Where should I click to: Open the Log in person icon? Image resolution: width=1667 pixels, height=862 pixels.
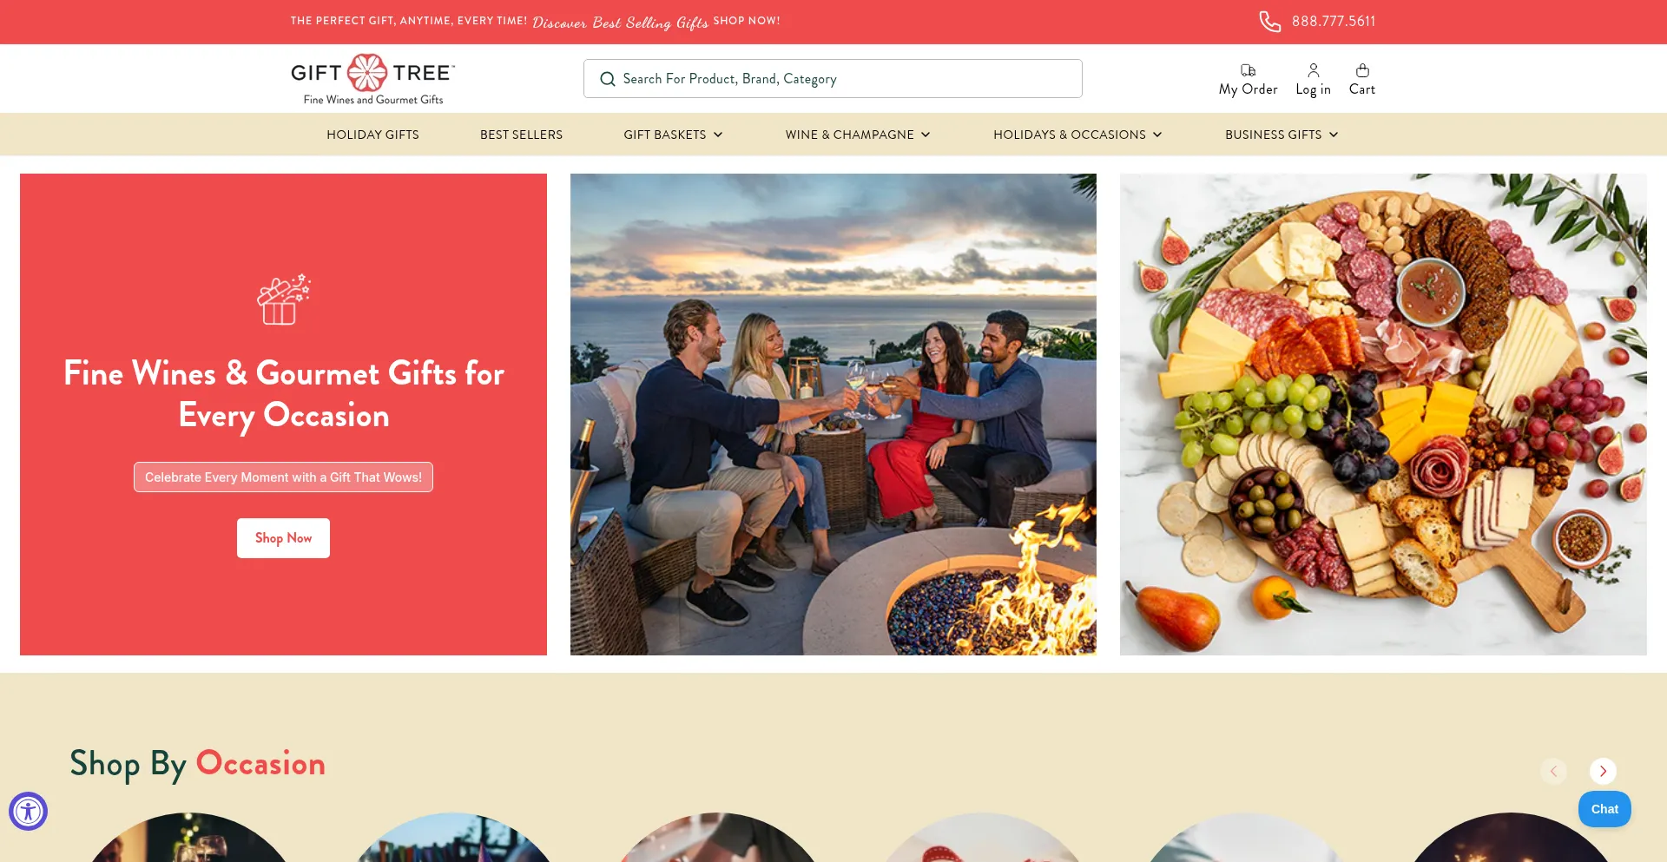coord(1313,70)
